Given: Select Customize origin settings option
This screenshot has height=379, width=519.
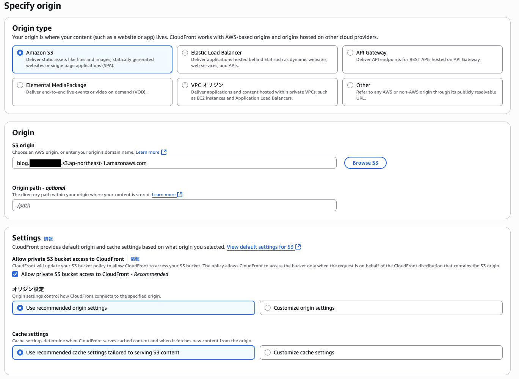Looking at the screenshot, I should [268, 308].
